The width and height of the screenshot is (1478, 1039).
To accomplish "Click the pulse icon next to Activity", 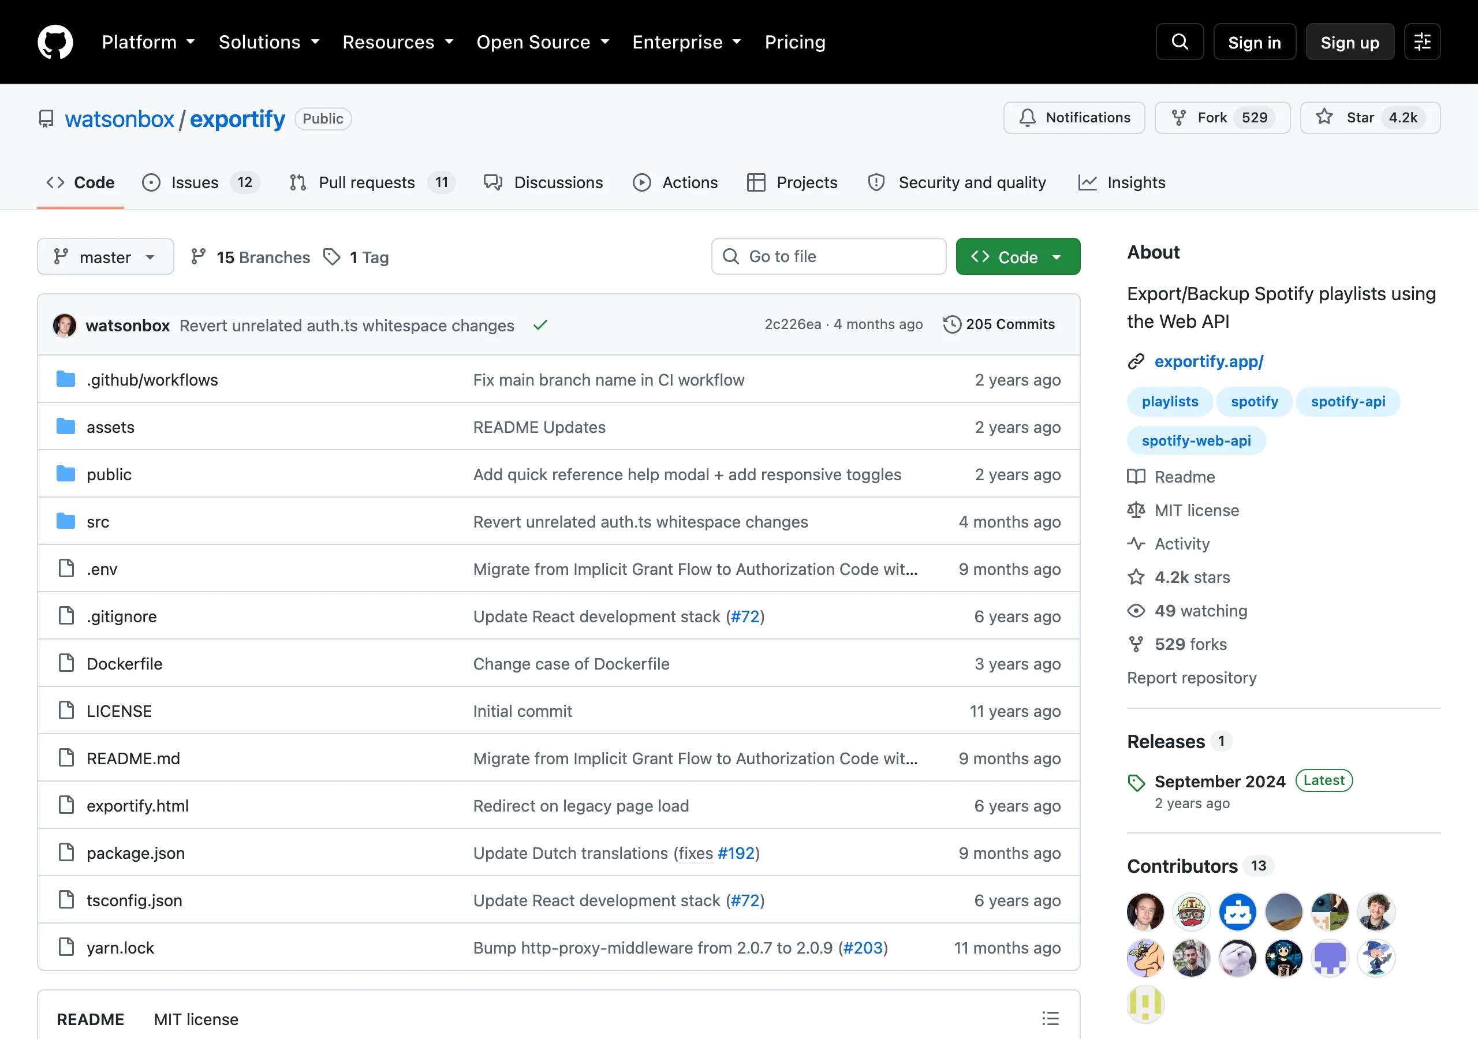I will click(1136, 543).
